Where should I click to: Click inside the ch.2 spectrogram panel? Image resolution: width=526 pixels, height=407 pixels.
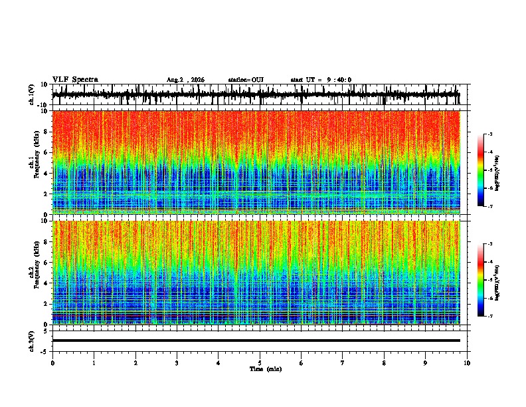click(256, 273)
